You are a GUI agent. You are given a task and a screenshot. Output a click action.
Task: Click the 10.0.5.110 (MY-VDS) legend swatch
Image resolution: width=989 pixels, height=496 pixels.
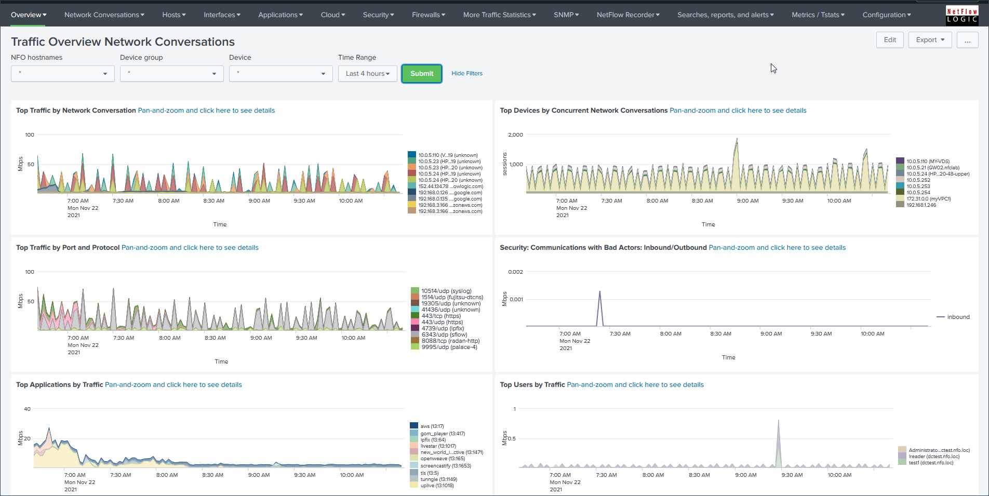click(900, 161)
